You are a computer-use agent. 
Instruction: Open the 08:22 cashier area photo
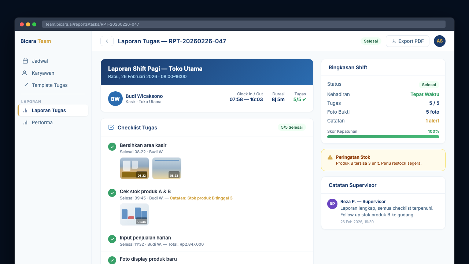click(x=134, y=168)
